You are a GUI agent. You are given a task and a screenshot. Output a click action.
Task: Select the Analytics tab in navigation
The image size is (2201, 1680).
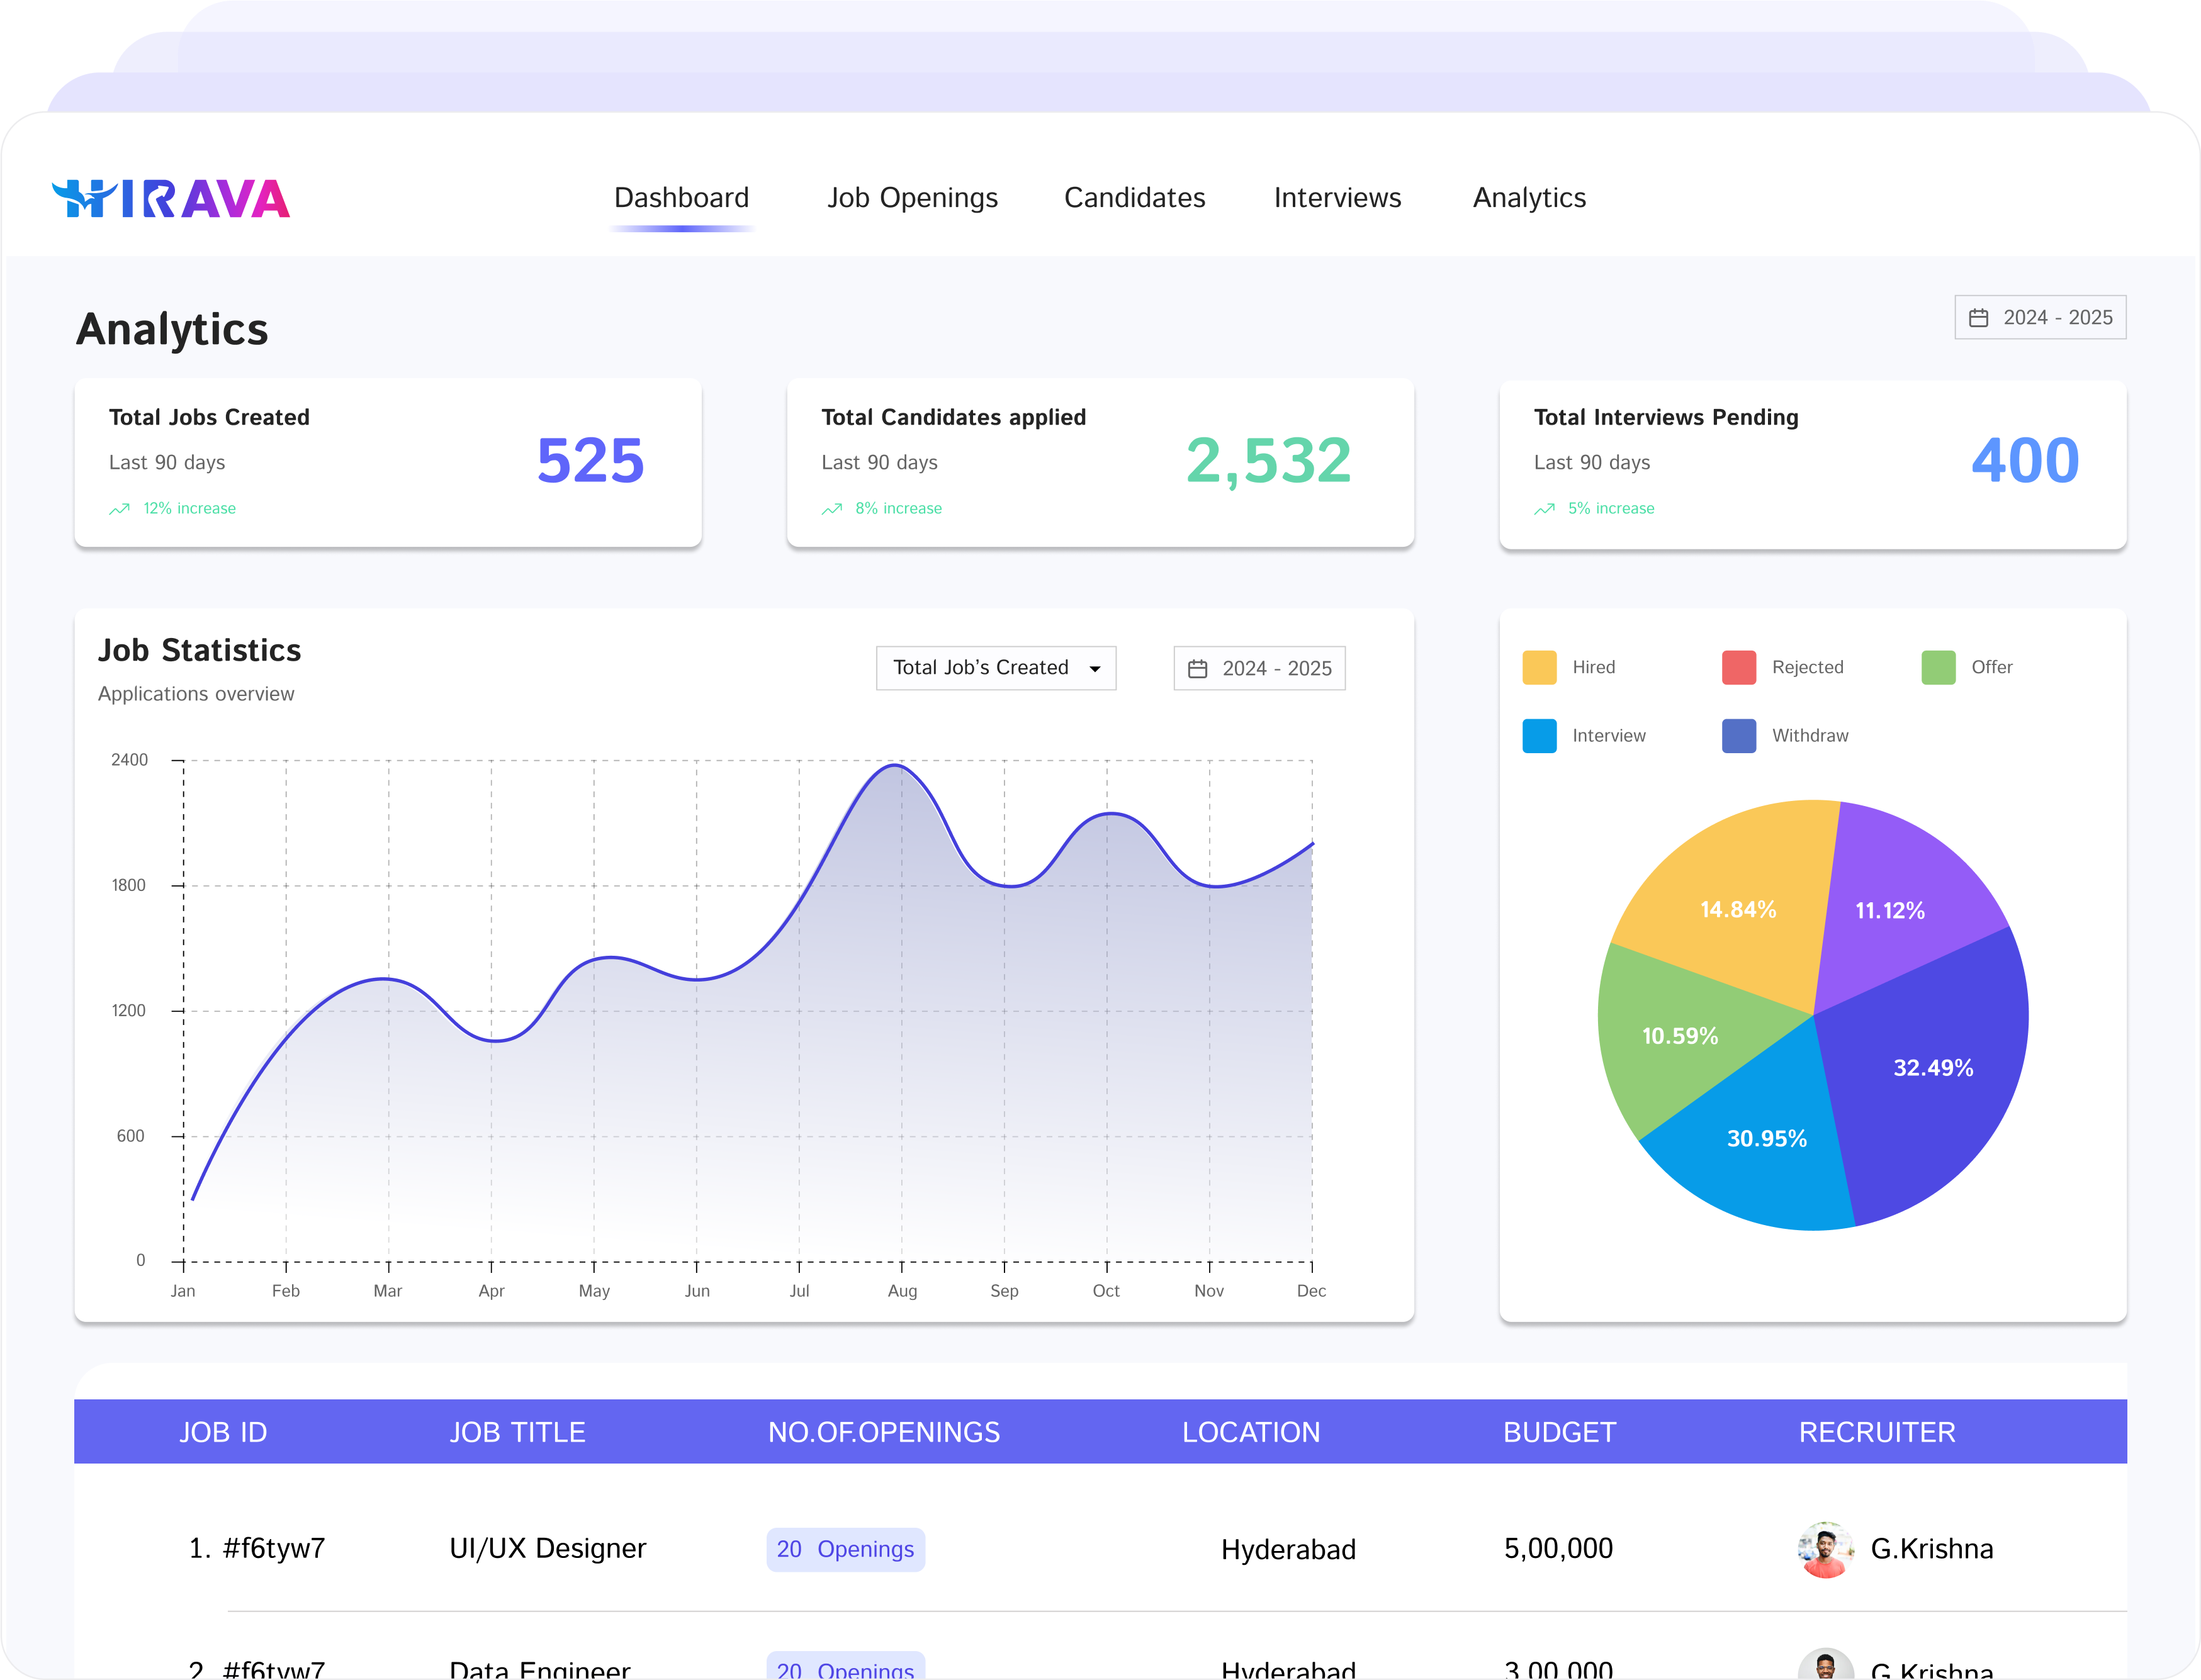[x=1529, y=198]
